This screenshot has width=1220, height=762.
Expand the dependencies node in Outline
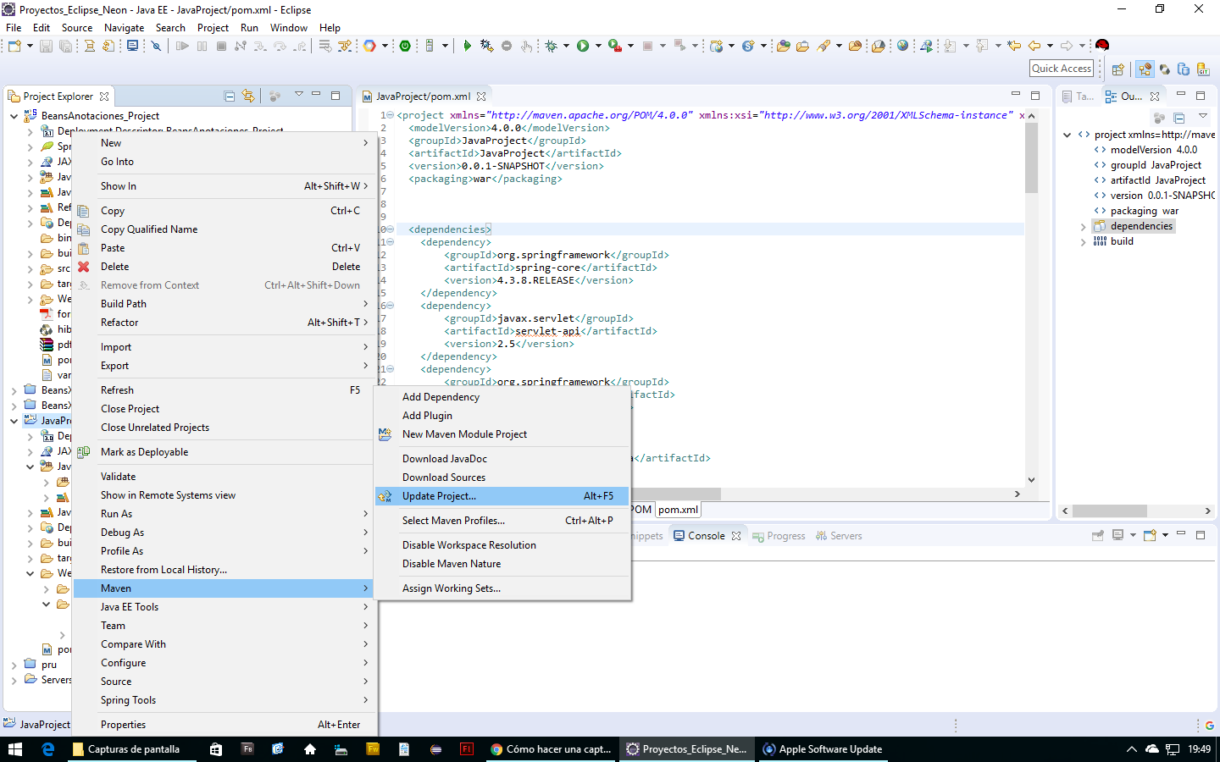coord(1083,227)
